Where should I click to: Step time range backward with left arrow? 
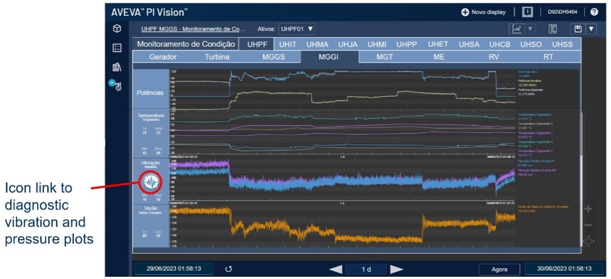pos(336,269)
